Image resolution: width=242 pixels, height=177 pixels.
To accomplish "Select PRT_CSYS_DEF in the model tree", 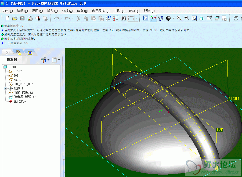I will tap(21, 84).
